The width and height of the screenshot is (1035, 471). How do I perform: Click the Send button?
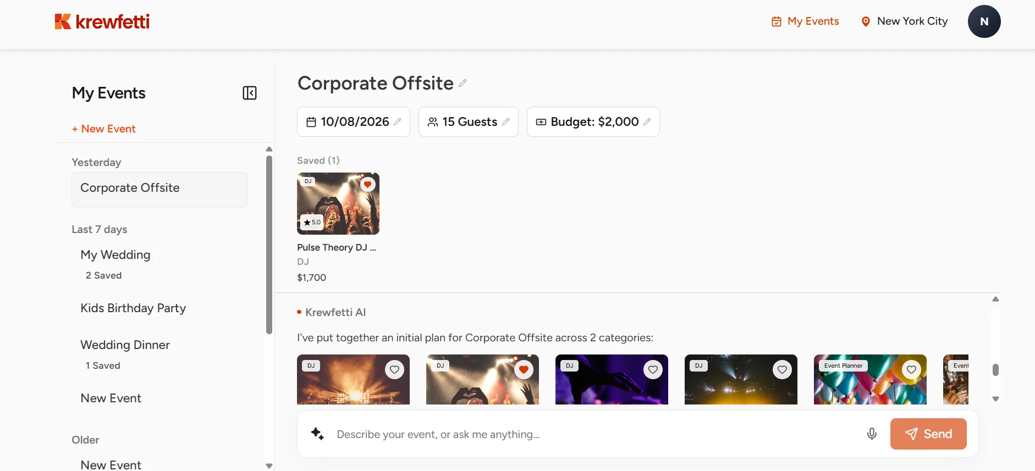pyautogui.click(x=928, y=434)
